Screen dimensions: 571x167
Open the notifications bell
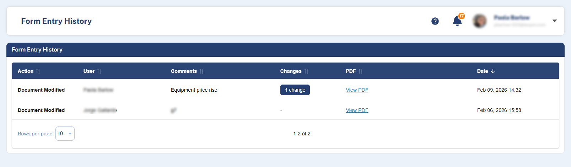pos(457,21)
